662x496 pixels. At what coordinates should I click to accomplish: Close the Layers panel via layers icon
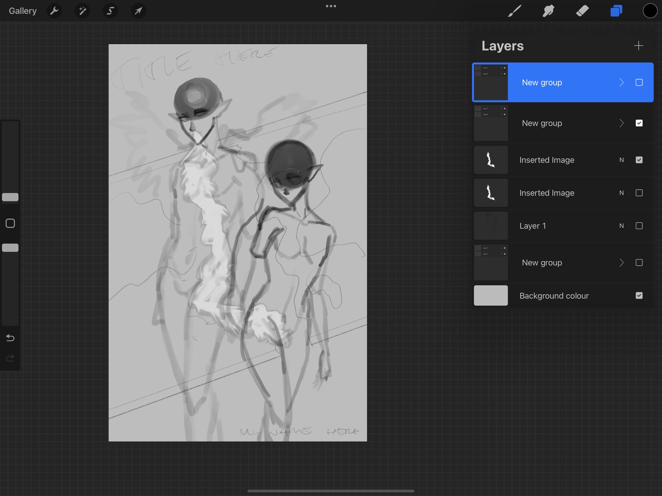(x=616, y=11)
